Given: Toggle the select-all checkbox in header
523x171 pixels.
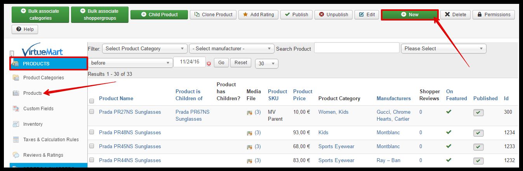Looking at the screenshot, I should [92, 101].
